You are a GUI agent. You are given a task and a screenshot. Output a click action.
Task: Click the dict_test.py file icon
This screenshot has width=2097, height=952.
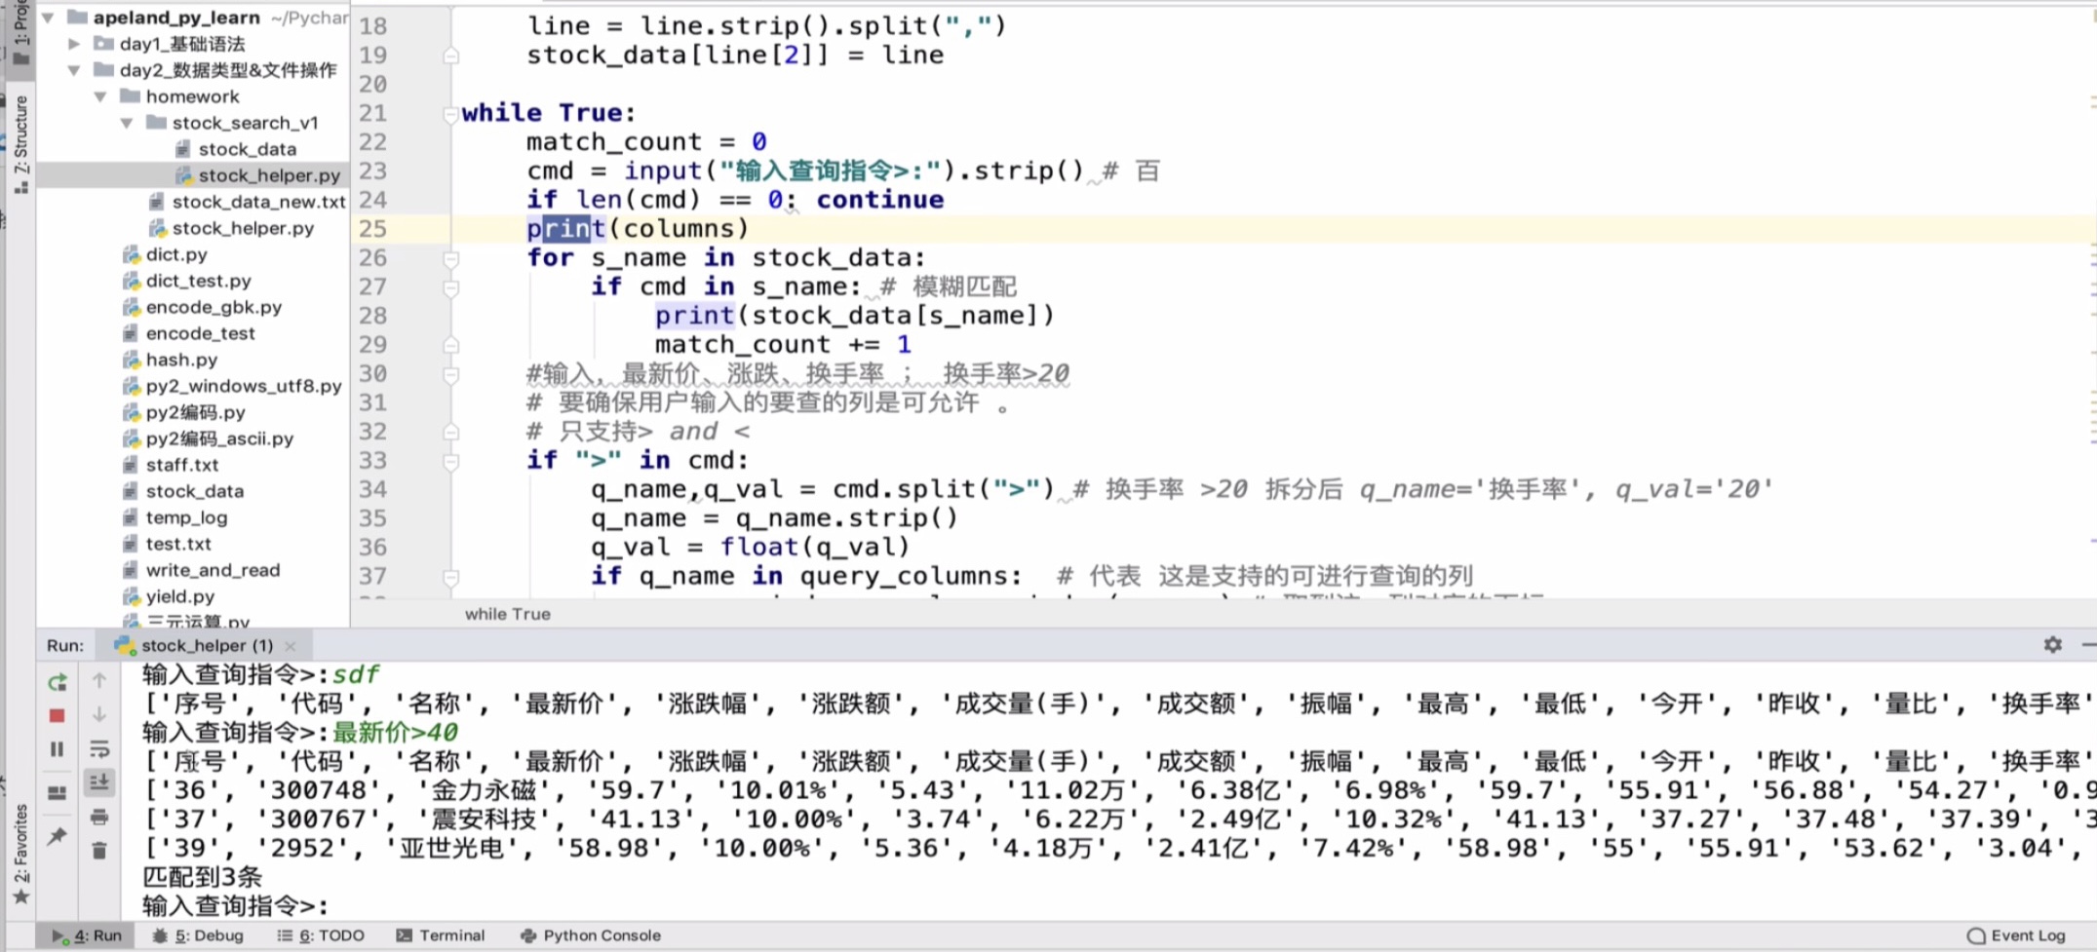(x=132, y=281)
